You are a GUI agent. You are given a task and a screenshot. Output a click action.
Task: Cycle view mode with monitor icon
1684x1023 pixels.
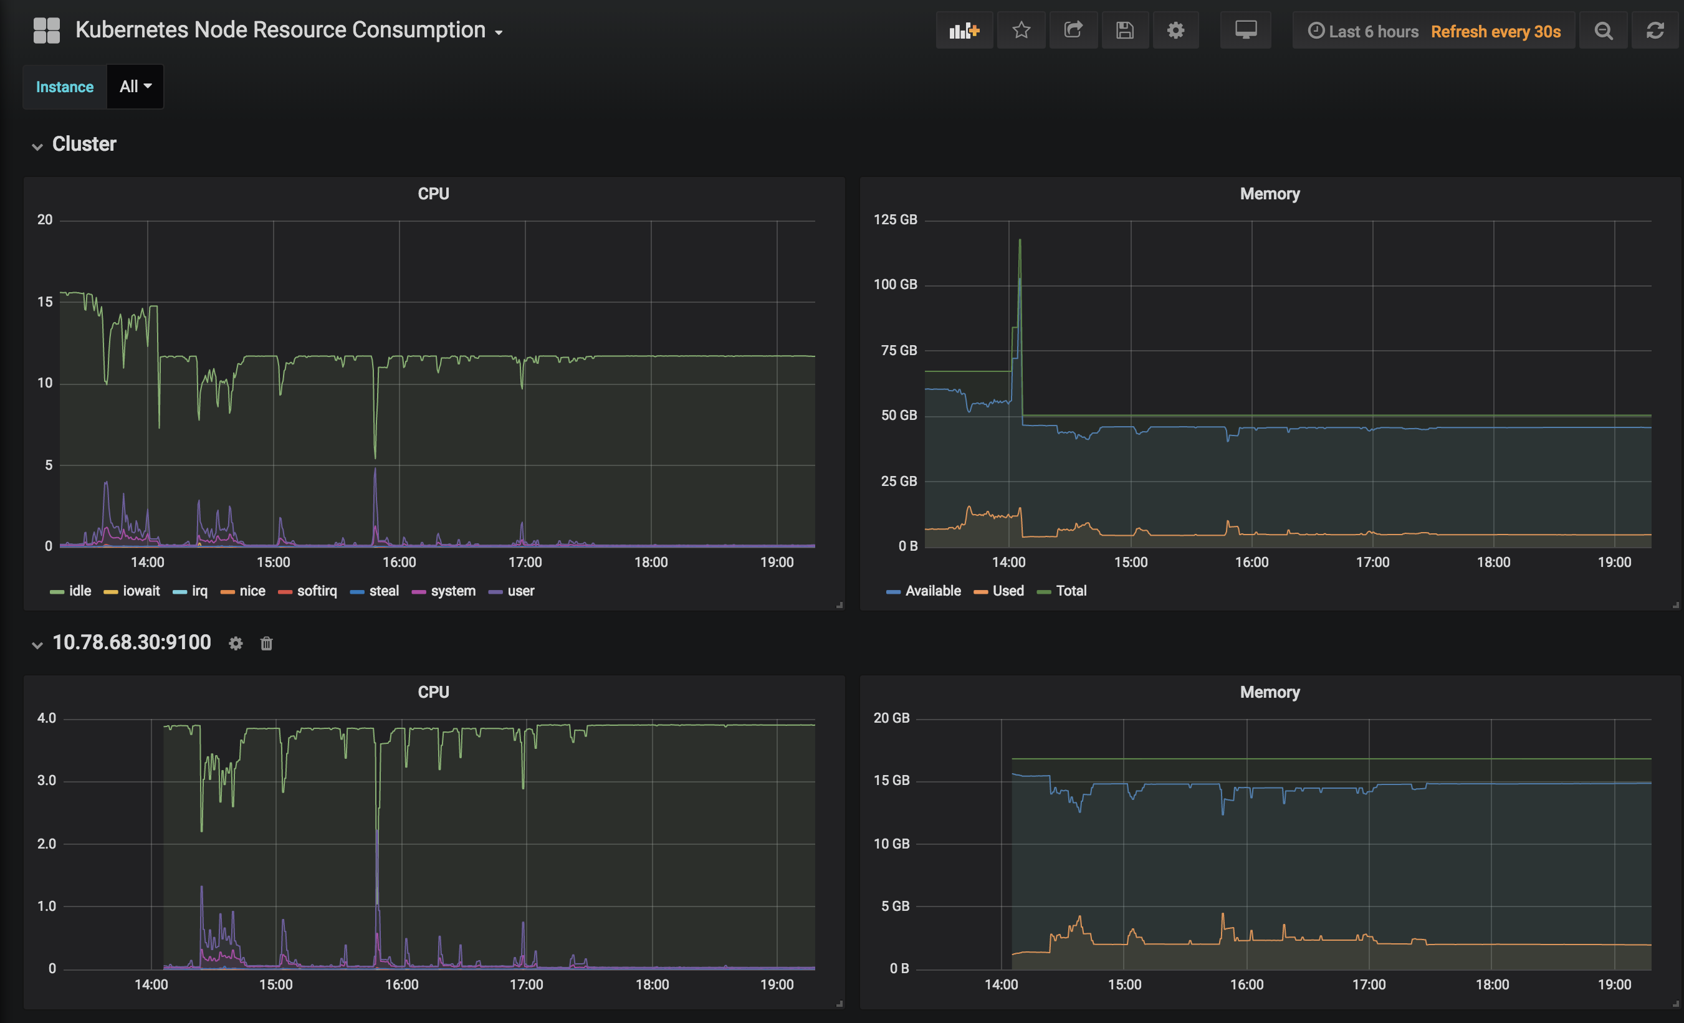point(1245,31)
